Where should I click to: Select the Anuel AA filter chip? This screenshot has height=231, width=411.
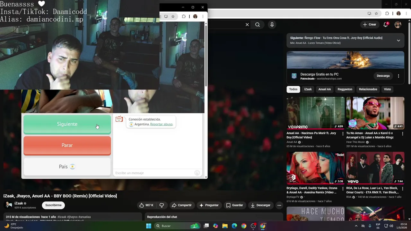point(325,89)
